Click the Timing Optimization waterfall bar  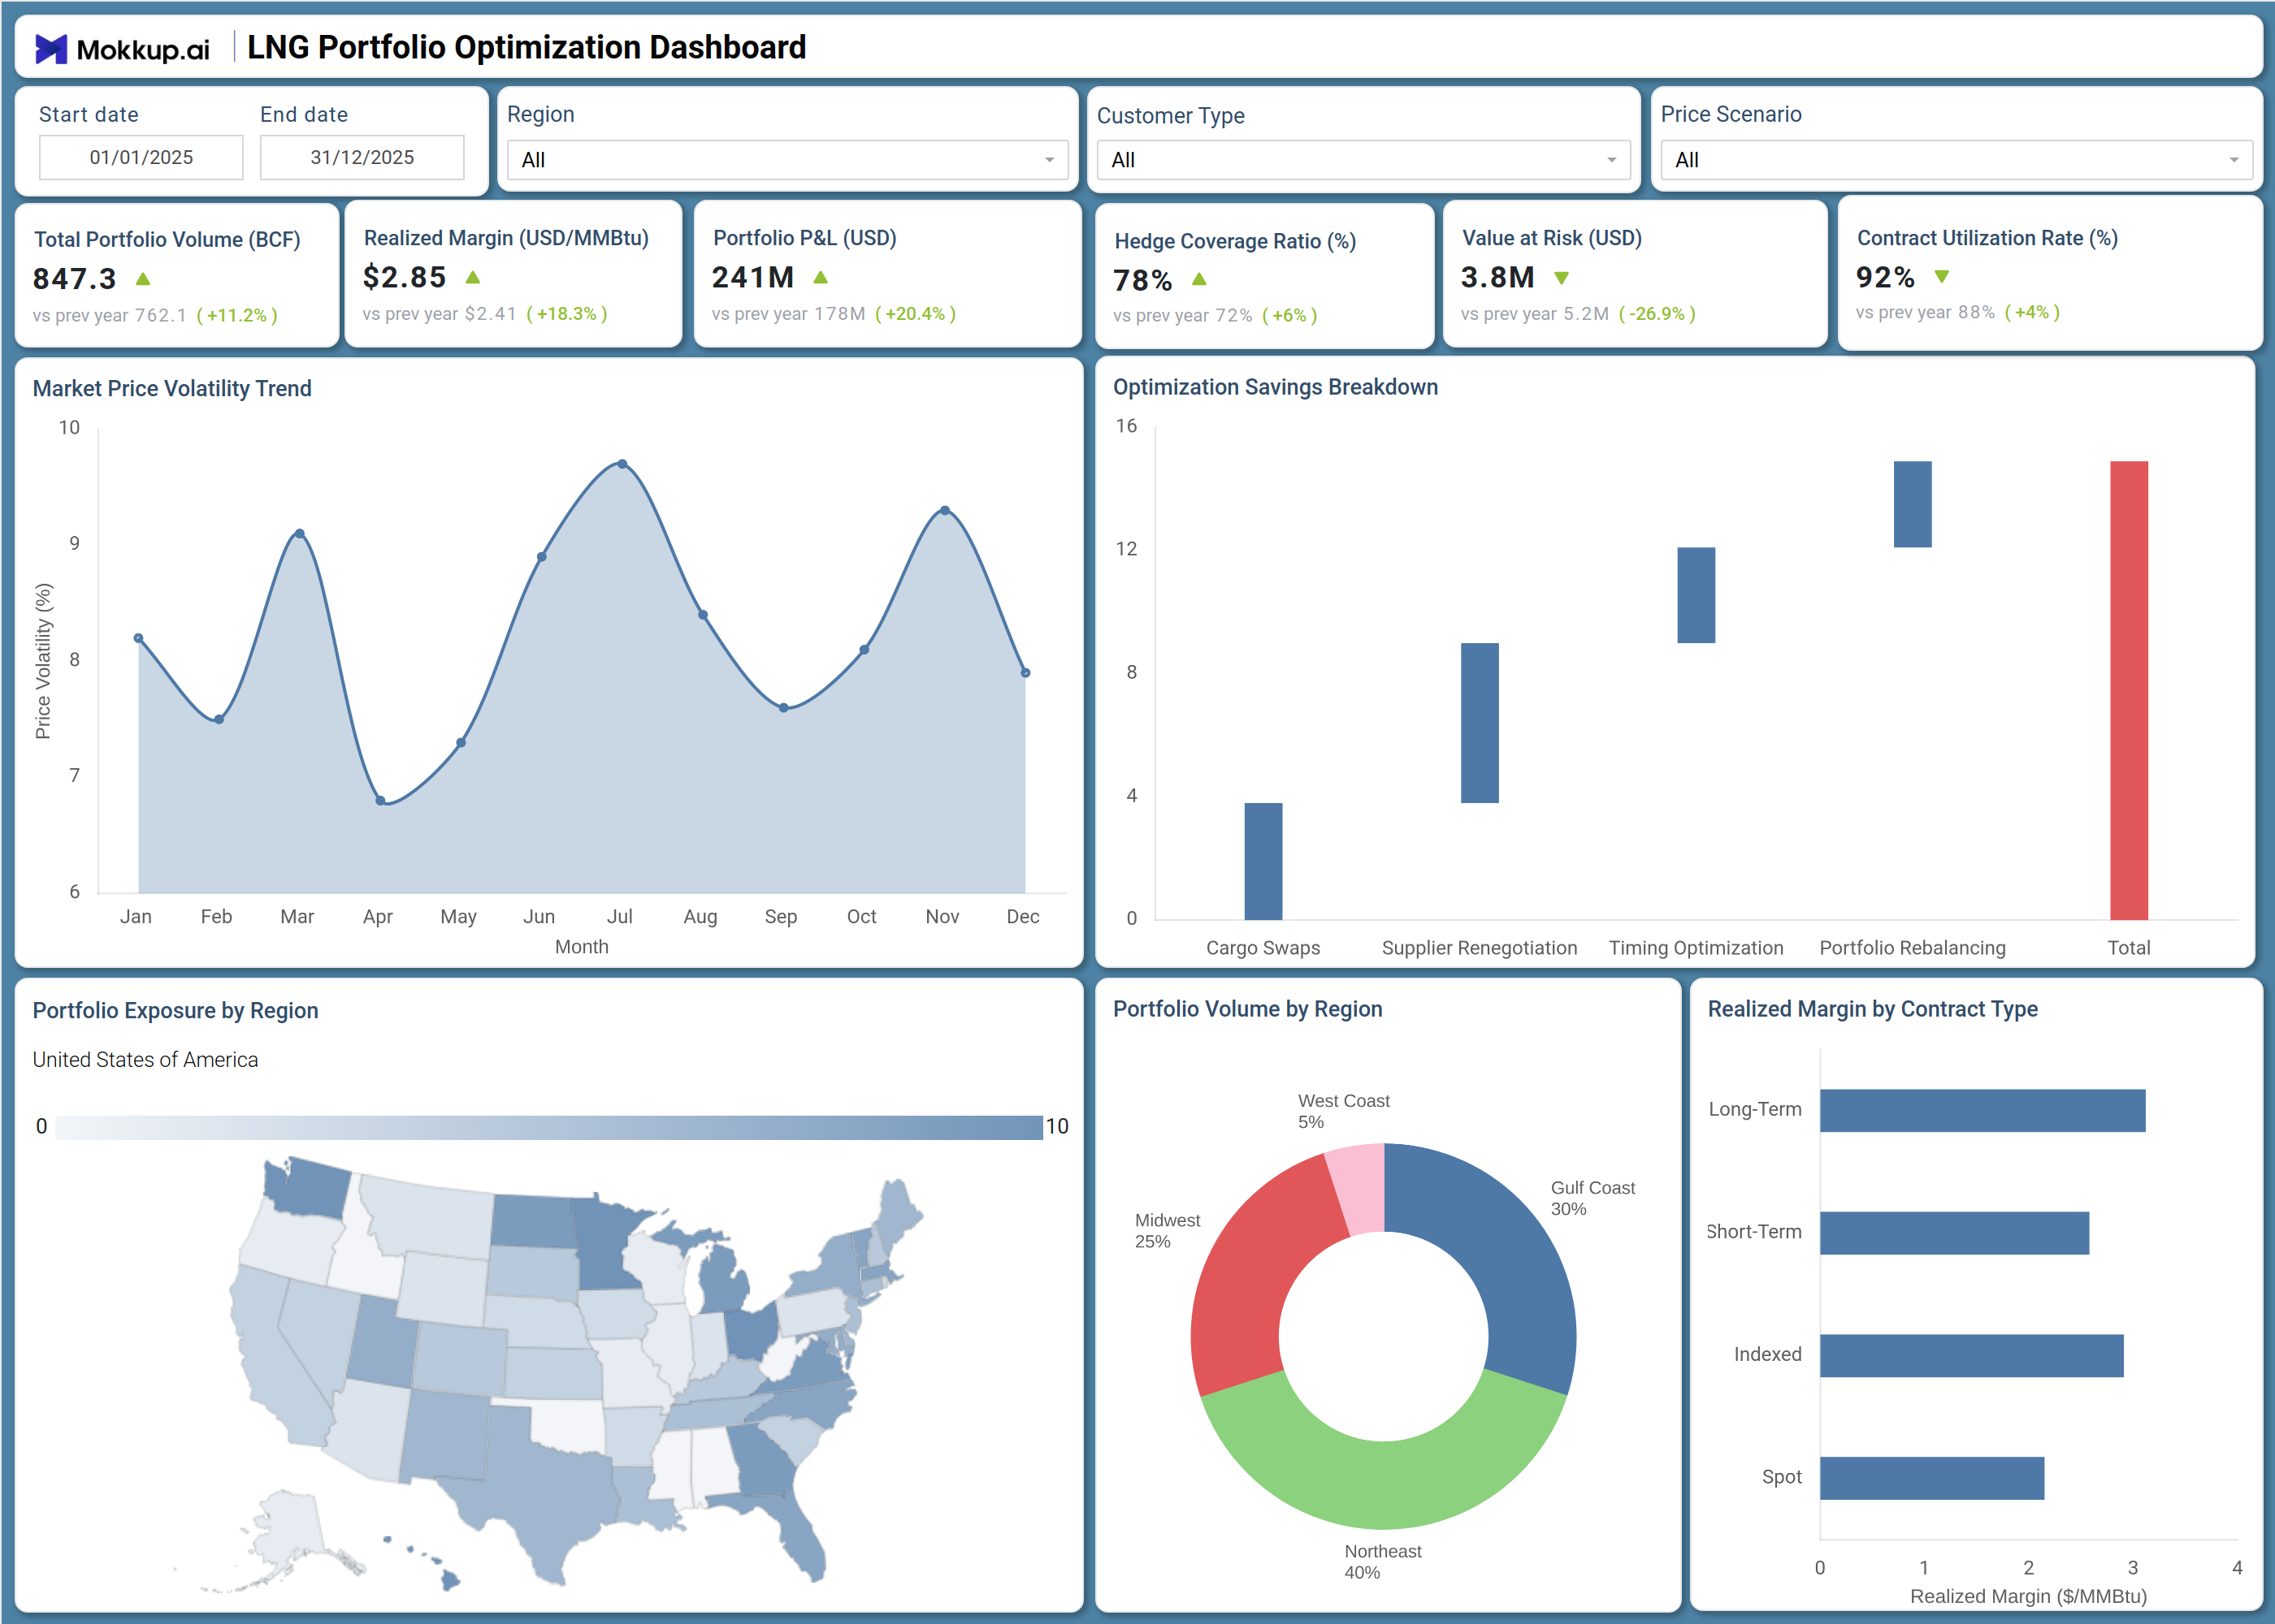pyautogui.click(x=1696, y=595)
